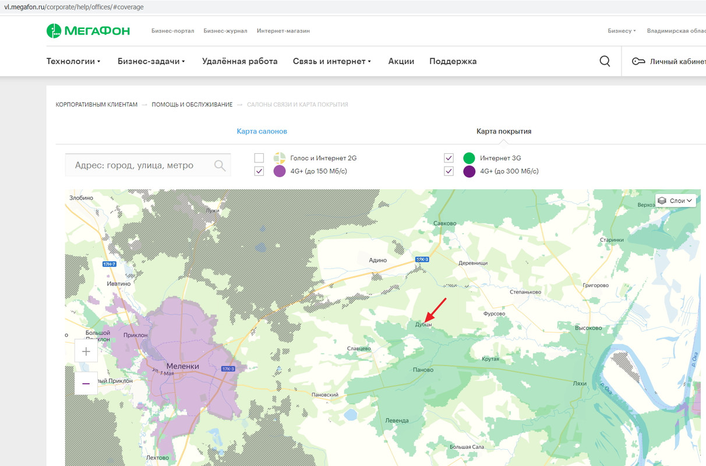Viewport: 706px width, 466px height.
Task: Click the layers icon next to Слои
Action: coord(662,200)
